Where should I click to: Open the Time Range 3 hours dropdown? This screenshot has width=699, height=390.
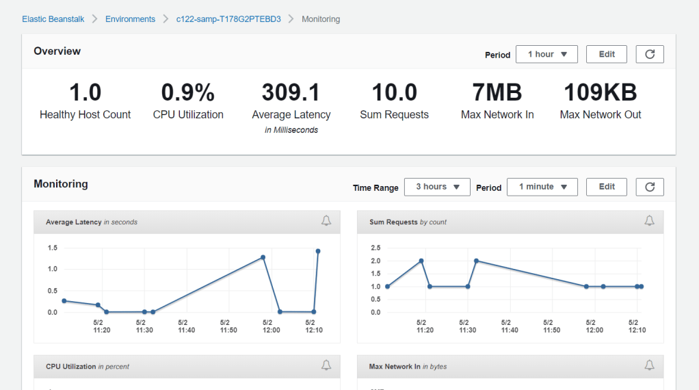click(437, 187)
